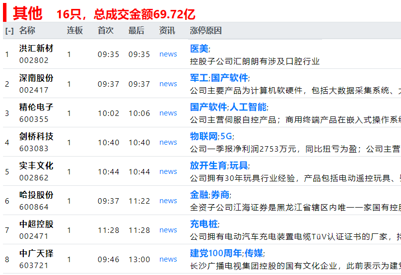This screenshot has height=275, width=401.
Task: Click the 16只,总成交金额69.72亿 summary text
Action: click(x=126, y=14)
